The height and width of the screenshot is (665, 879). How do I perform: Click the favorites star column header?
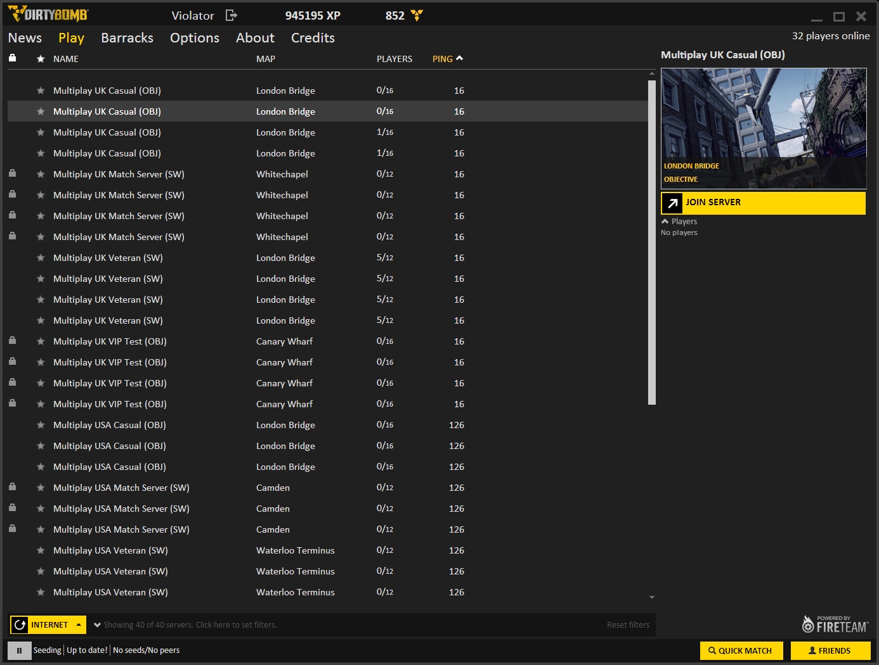click(41, 59)
